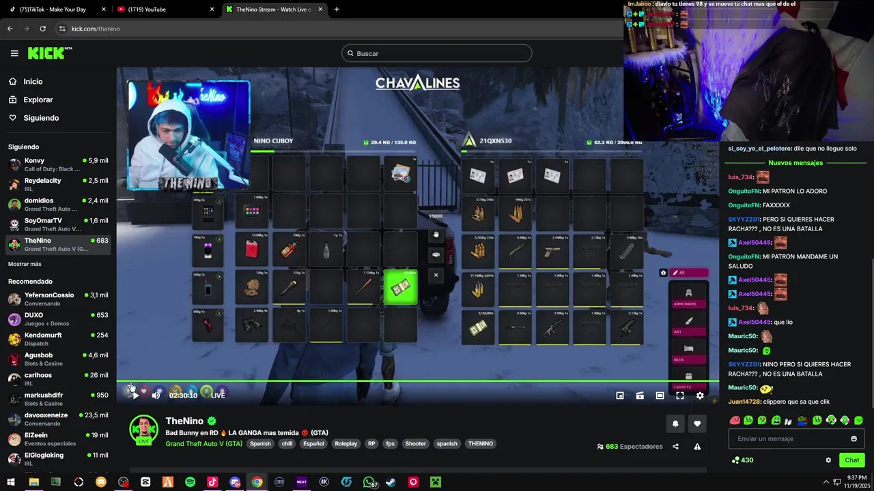Open markushdlfr recommended channel

(x=58, y=399)
